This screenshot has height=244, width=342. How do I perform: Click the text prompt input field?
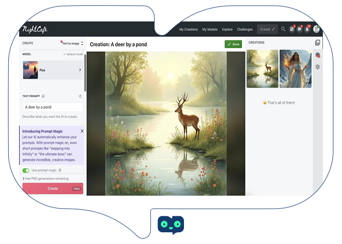(x=52, y=107)
